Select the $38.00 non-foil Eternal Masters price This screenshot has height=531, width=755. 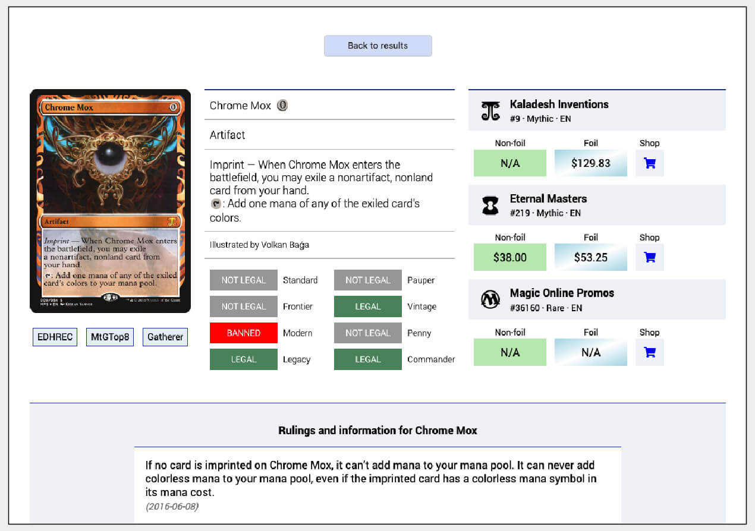click(x=509, y=257)
